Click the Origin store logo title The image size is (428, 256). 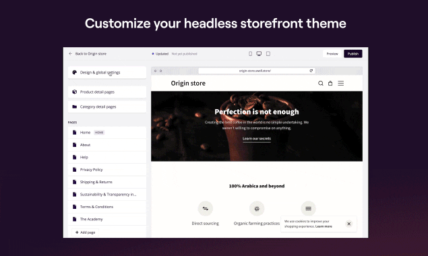[188, 84]
